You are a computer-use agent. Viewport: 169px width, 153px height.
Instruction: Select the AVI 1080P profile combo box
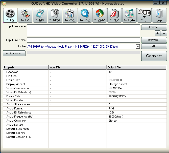[83, 47]
